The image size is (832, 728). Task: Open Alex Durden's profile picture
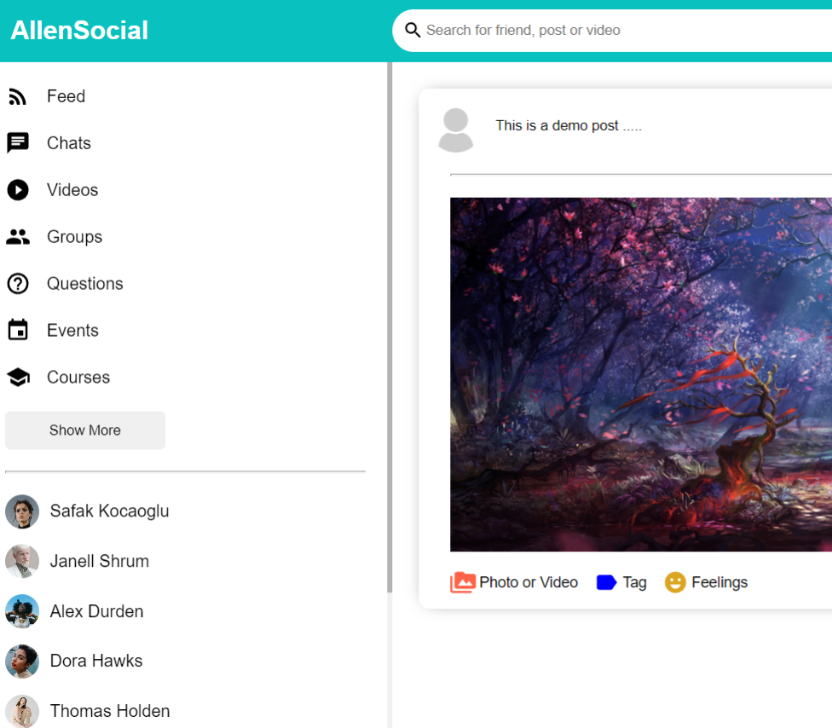[x=22, y=611]
